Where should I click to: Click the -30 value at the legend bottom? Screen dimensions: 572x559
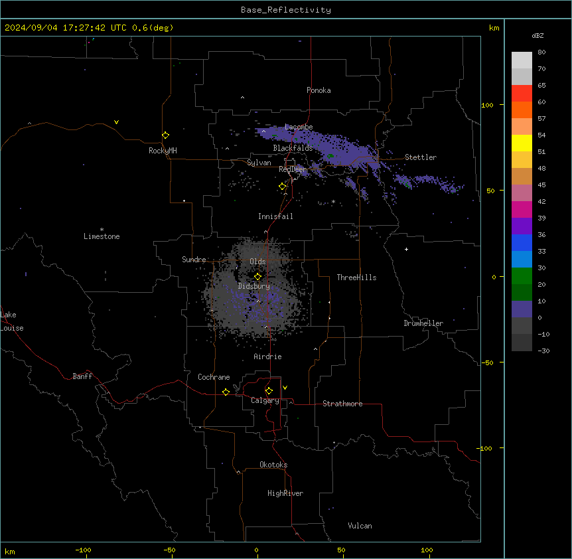tap(543, 351)
